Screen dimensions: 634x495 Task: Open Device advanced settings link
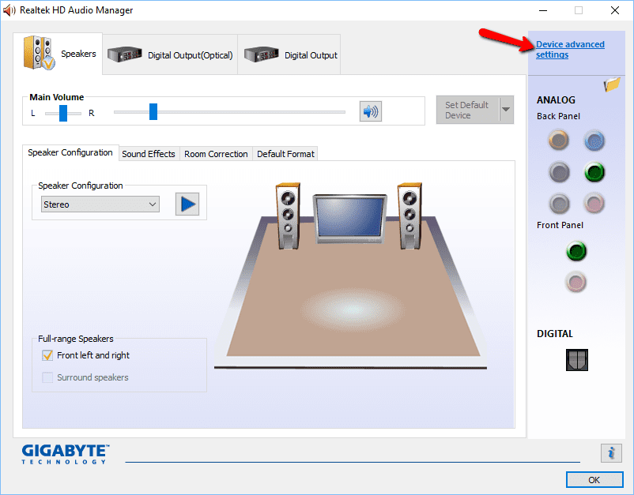tap(570, 49)
